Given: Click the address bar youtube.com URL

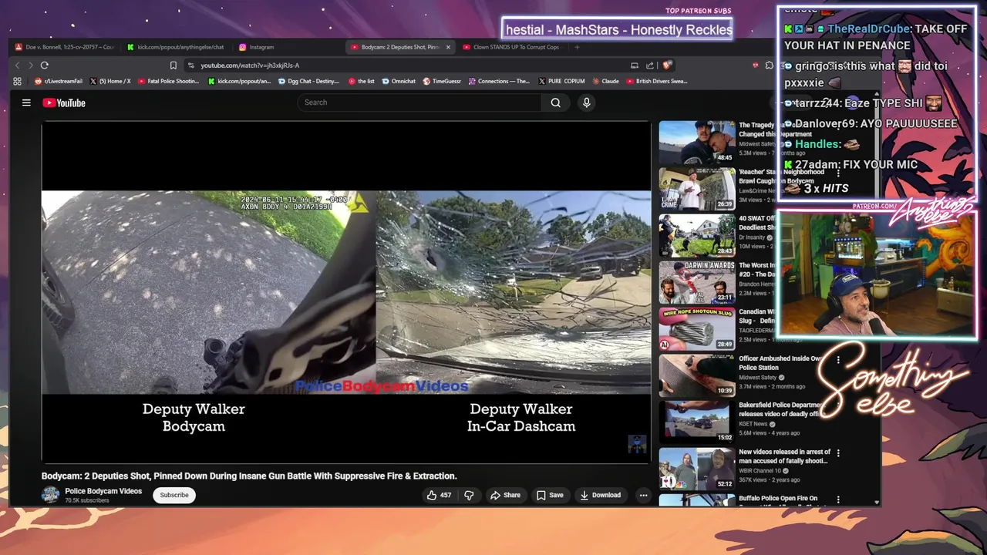Looking at the screenshot, I should pyautogui.click(x=250, y=66).
